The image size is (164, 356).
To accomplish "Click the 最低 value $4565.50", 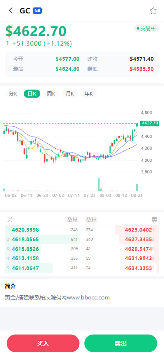I will [142, 69].
